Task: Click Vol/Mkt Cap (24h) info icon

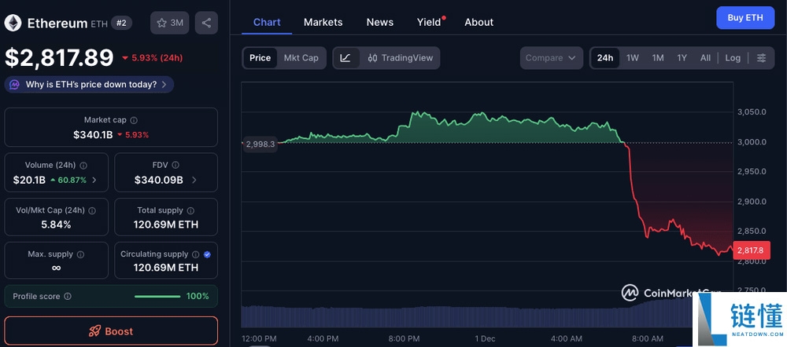Action: (92, 210)
